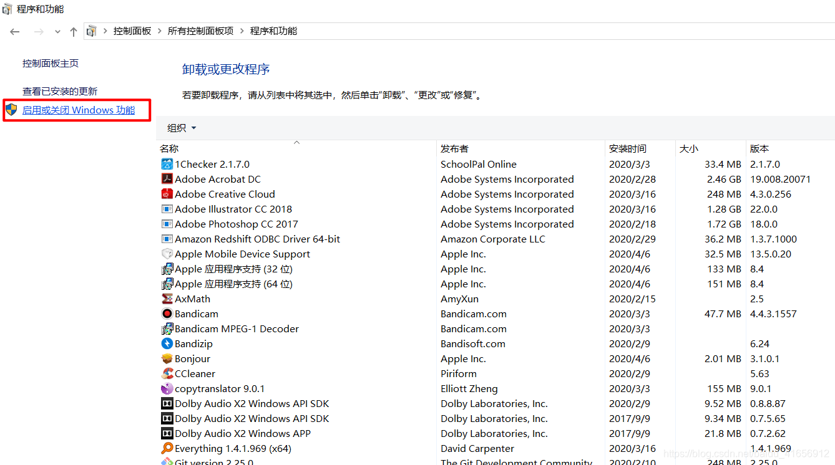
Task: Select the Apple Mobile Device Support name
Action: (242, 254)
